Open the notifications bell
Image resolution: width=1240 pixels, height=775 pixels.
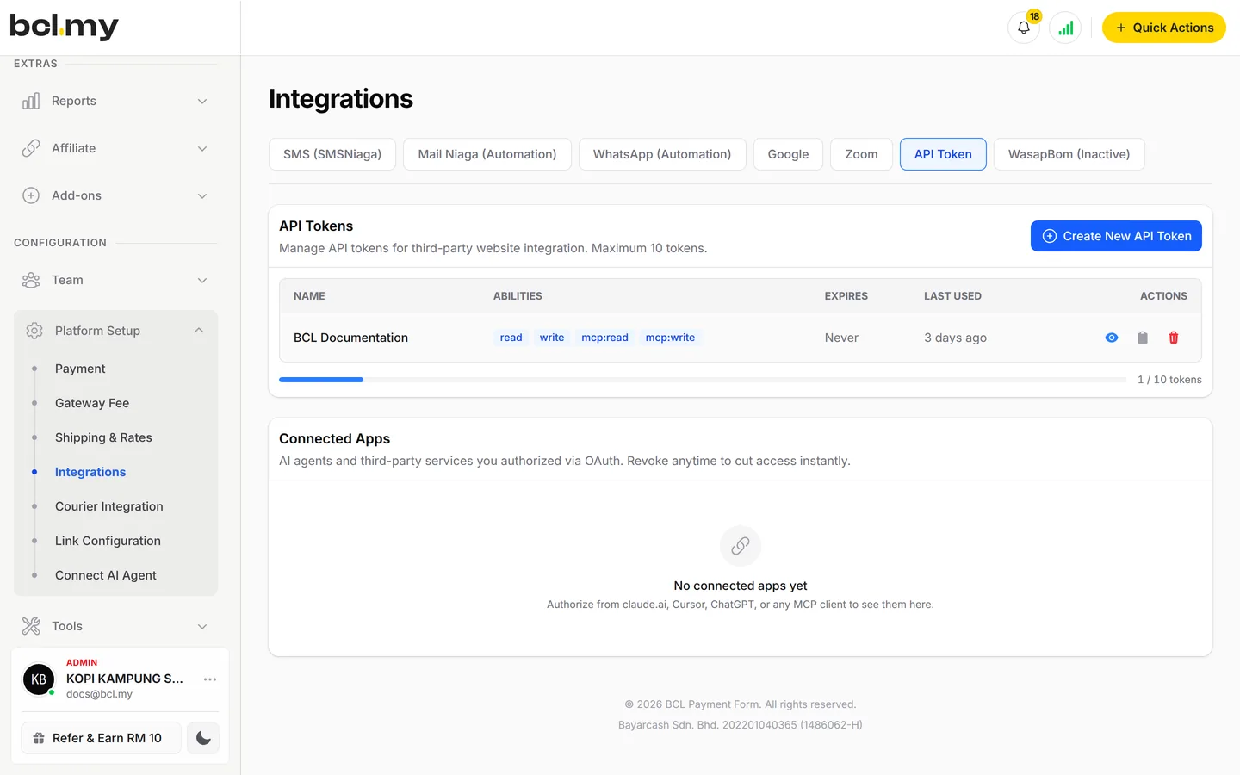pyautogui.click(x=1023, y=28)
